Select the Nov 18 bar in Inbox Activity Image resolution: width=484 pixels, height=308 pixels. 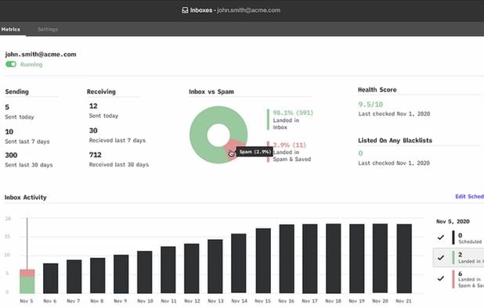point(334,259)
